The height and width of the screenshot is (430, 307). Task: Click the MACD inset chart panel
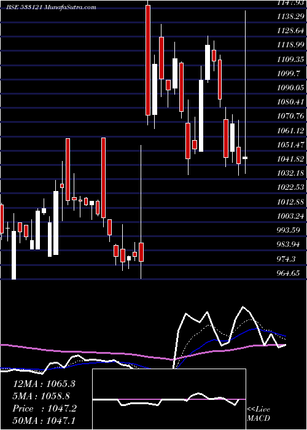169,399
